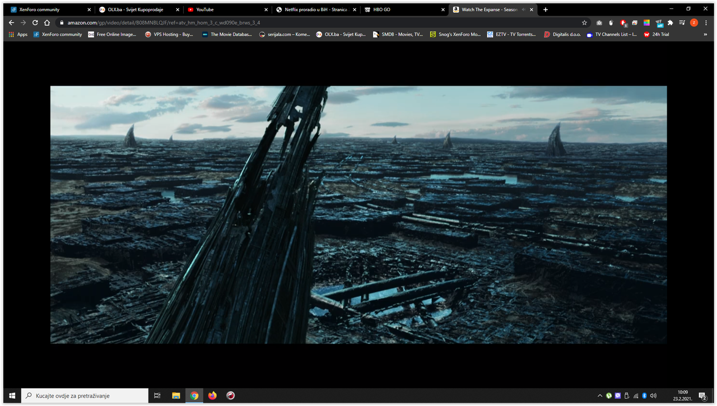Open the EZTV - TV Torrents bookmark
Viewport: 717px width, 406px height.
coord(513,34)
